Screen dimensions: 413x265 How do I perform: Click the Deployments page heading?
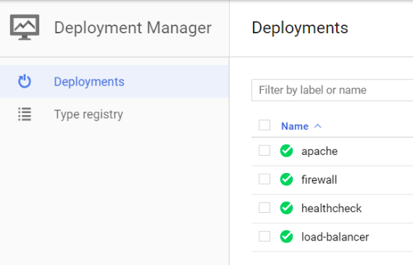point(300,28)
